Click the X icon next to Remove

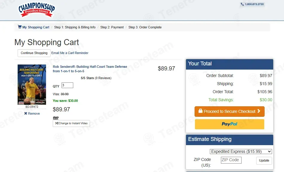click(26, 113)
